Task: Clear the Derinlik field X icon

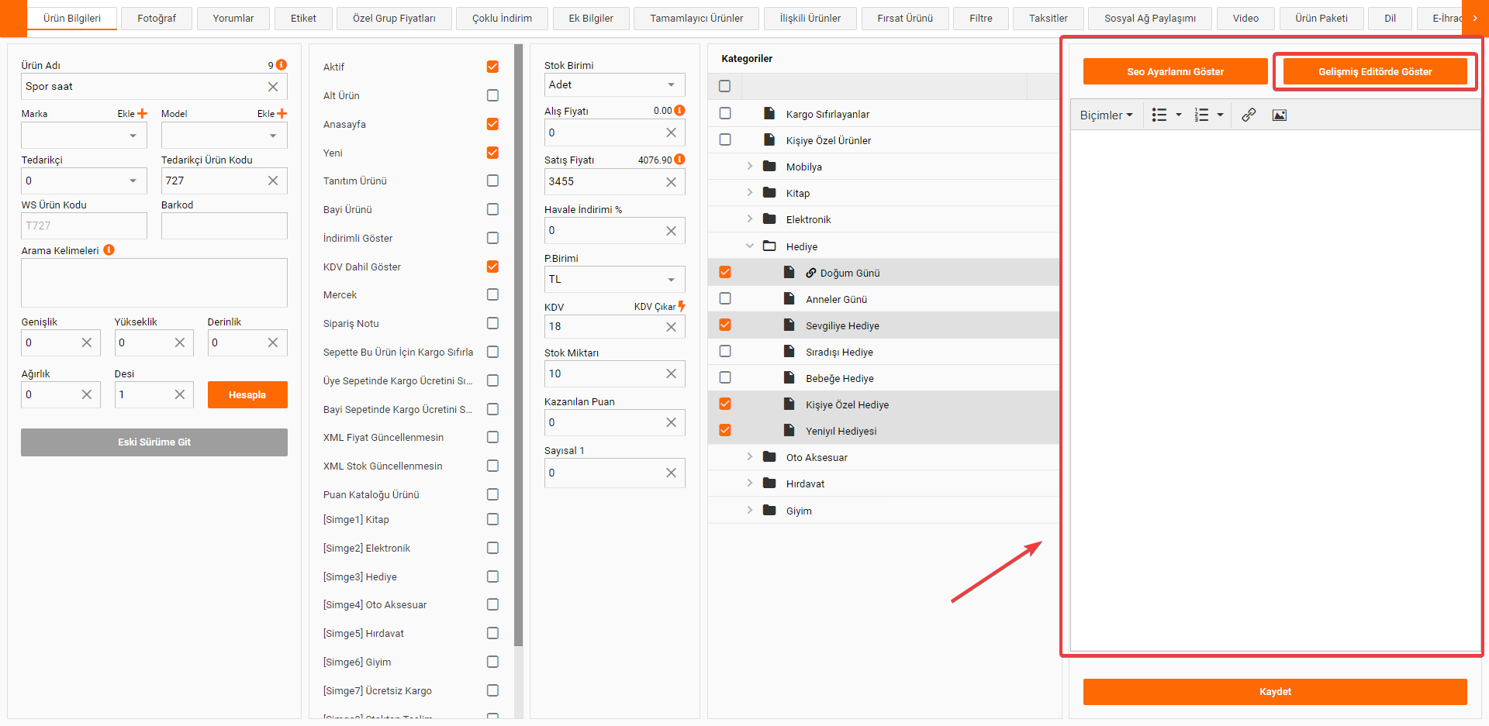Action: 273,342
